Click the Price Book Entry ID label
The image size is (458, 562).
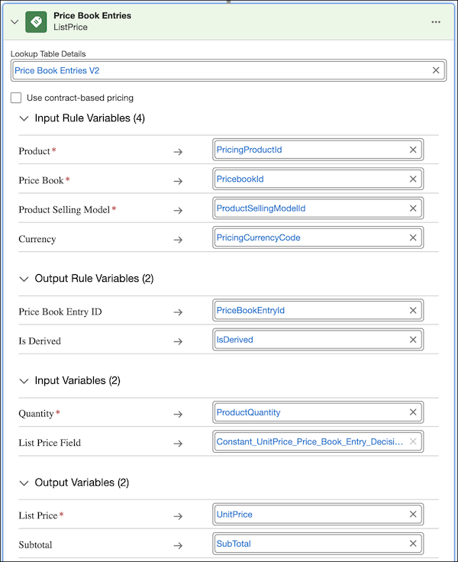tap(60, 312)
